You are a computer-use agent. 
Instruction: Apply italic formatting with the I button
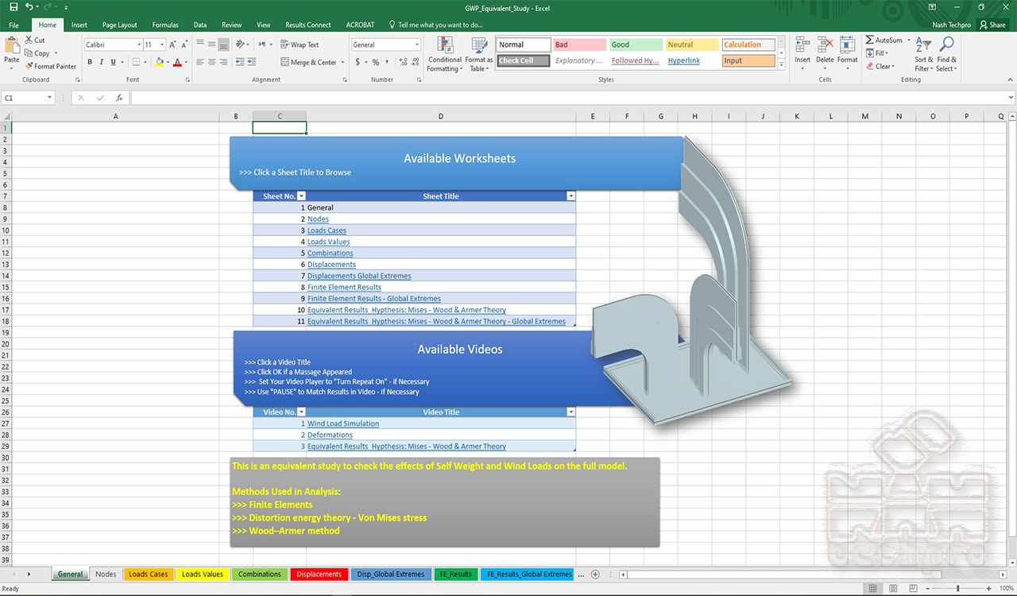pyautogui.click(x=101, y=62)
